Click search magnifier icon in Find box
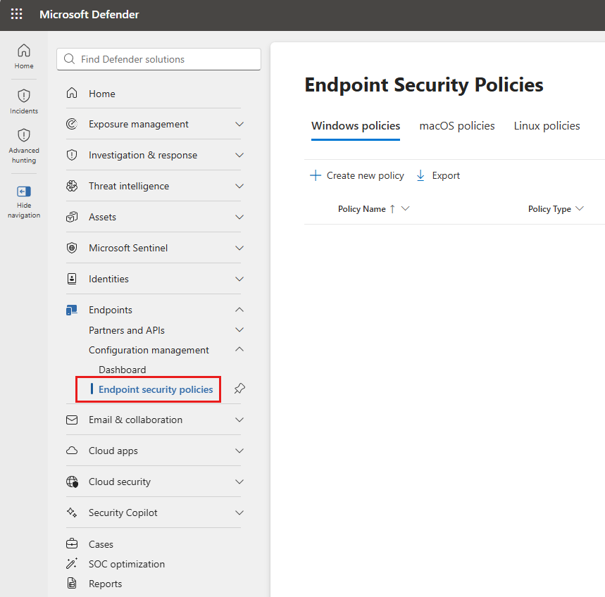The height and width of the screenshot is (597, 605). click(70, 59)
